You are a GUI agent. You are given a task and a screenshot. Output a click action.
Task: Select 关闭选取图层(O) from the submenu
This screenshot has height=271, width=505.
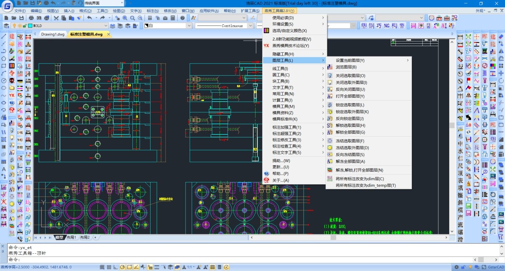350,76
